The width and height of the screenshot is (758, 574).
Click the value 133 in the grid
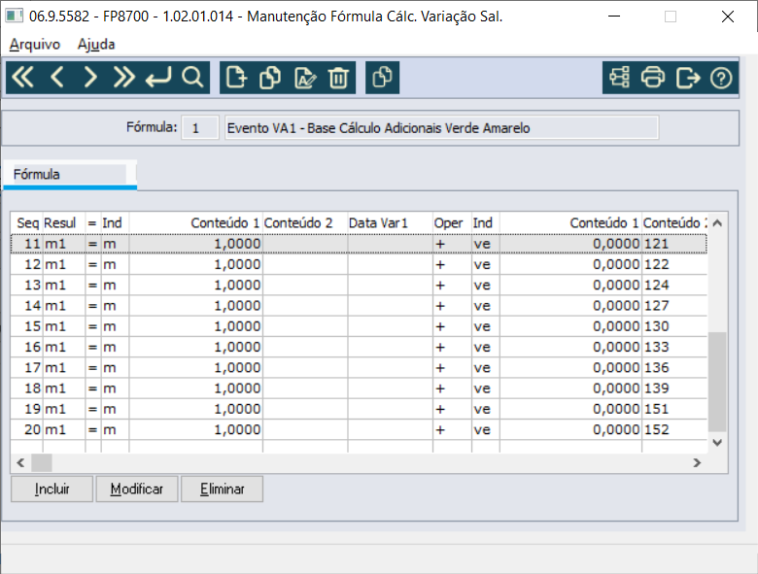tap(657, 348)
